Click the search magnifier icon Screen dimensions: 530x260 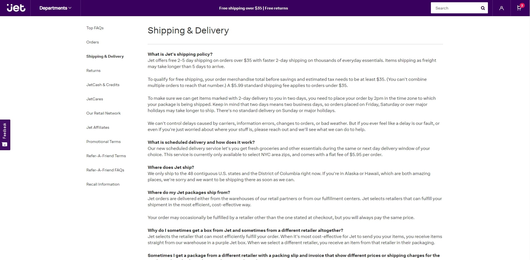[483, 8]
